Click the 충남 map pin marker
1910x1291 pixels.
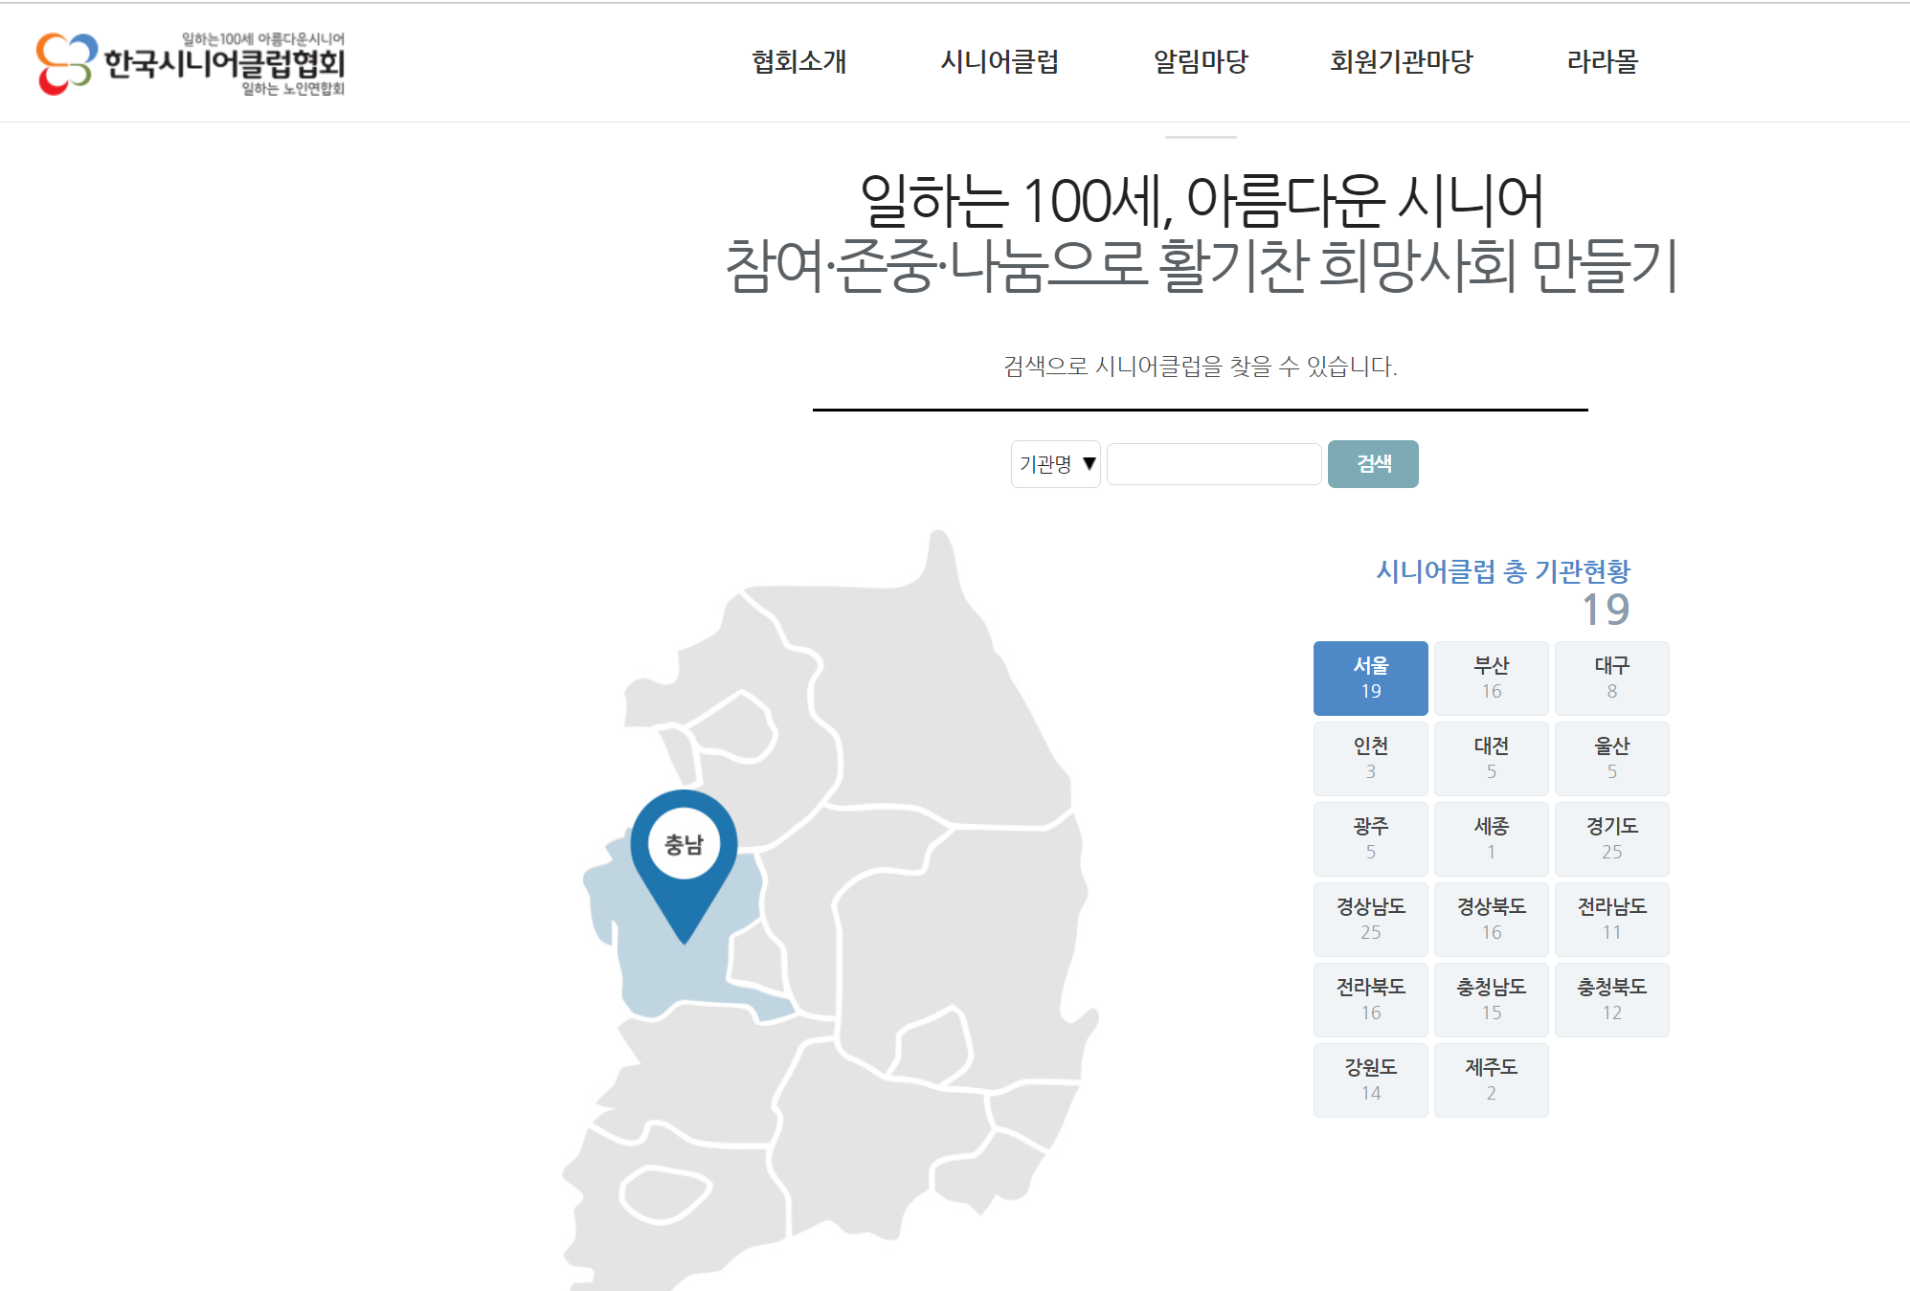point(684,847)
